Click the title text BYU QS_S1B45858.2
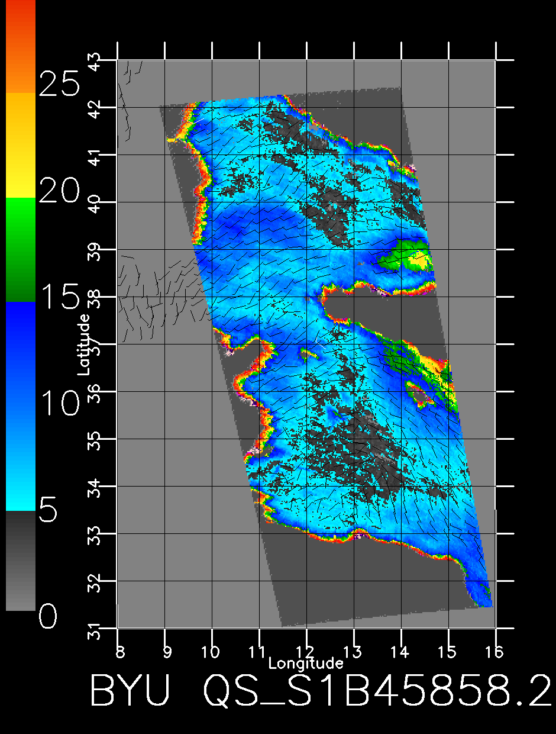The height and width of the screenshot is (734, 556). tap(321, 690)
